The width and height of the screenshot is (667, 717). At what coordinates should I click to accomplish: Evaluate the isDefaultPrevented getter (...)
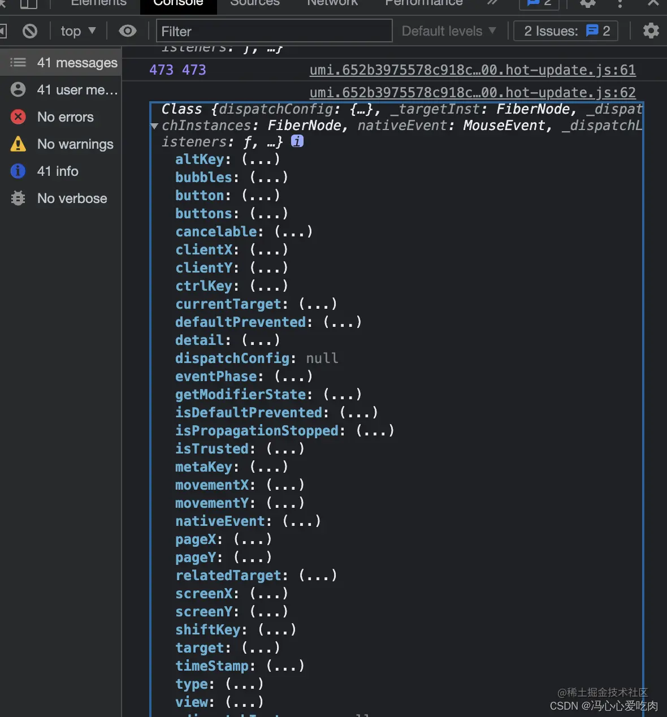(359, 413)
